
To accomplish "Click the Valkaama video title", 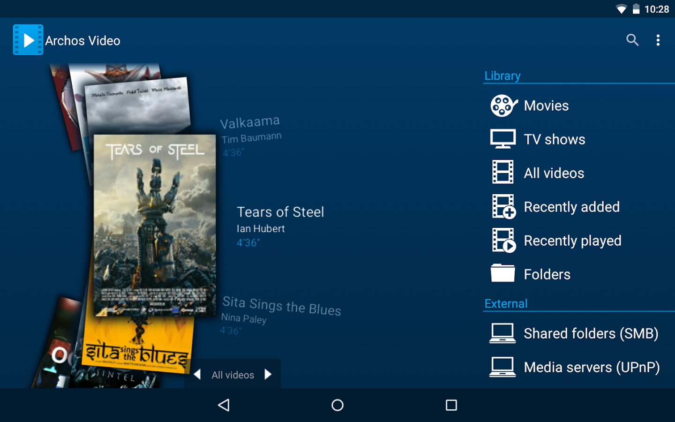I will pyautogui.click(x=250, y=121).
